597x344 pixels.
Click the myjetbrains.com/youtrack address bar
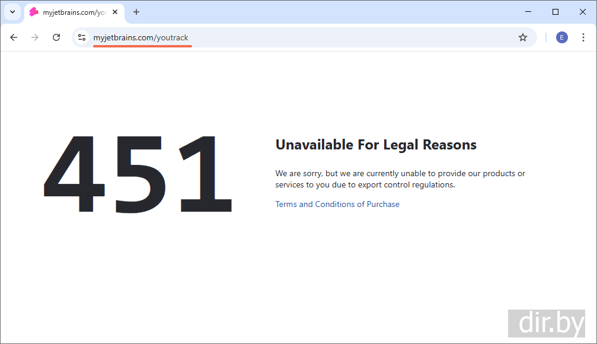coord(296,37)
